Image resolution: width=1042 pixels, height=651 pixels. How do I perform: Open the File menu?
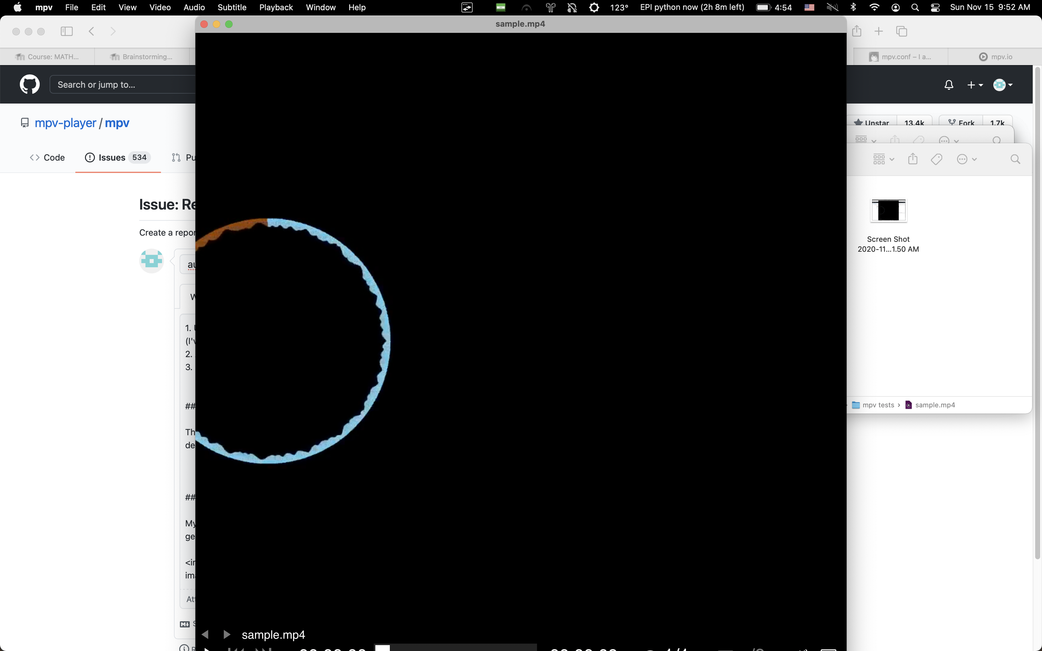[x=71, y=7]
